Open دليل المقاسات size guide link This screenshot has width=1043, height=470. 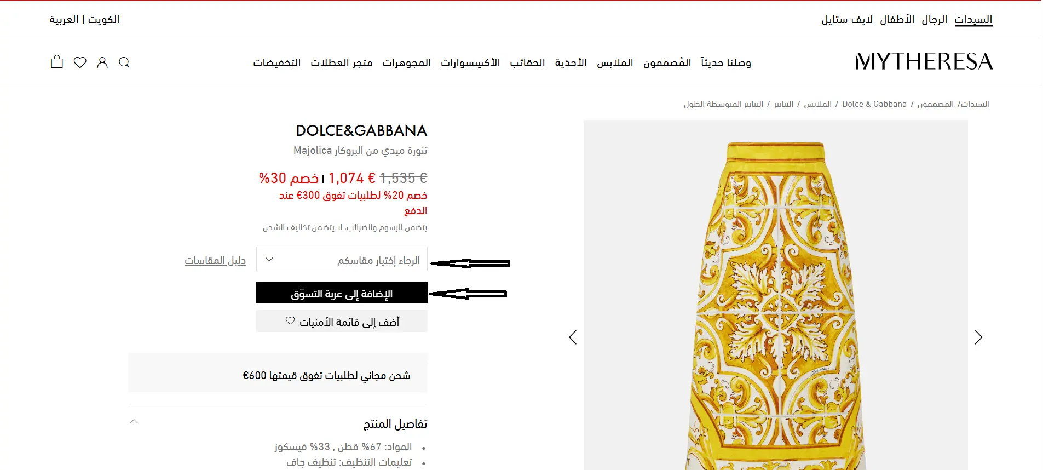tap(215, 260)
